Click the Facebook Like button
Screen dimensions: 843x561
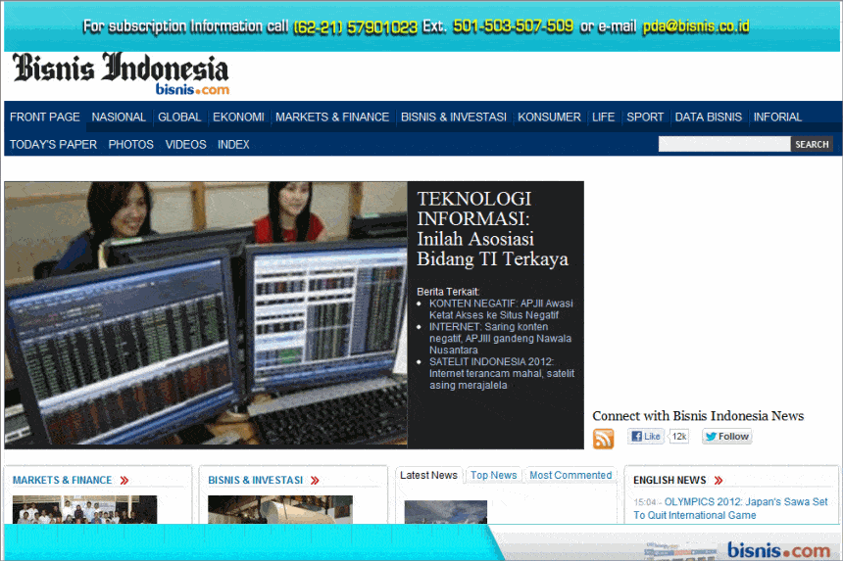click(x=646, y=437)
